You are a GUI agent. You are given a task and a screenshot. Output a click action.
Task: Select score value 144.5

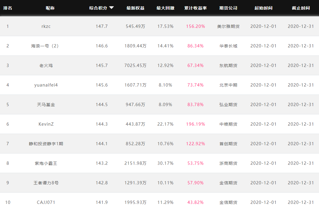pos(102,105)
